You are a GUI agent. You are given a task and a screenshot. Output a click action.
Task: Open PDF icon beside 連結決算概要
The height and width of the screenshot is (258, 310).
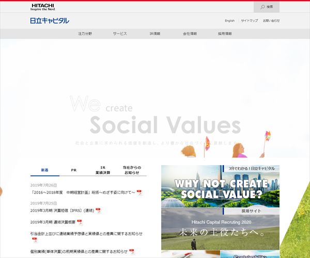(80, 222)
